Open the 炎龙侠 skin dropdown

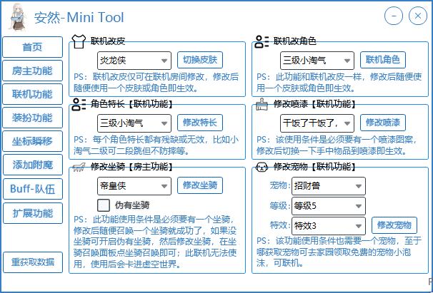[134, 61]
